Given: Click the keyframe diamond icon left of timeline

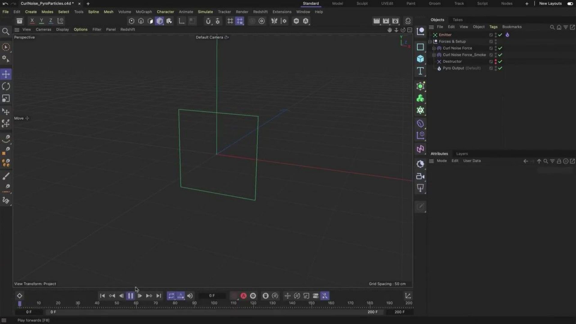Looking at the screenshot, I should pos(19,296).
